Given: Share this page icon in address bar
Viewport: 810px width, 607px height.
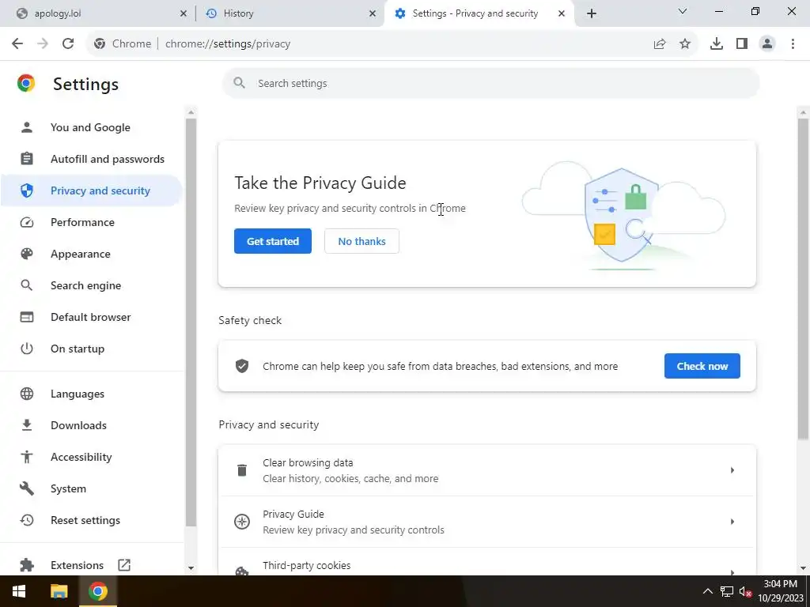Looking at the screenshot, I should click(660, 44).
